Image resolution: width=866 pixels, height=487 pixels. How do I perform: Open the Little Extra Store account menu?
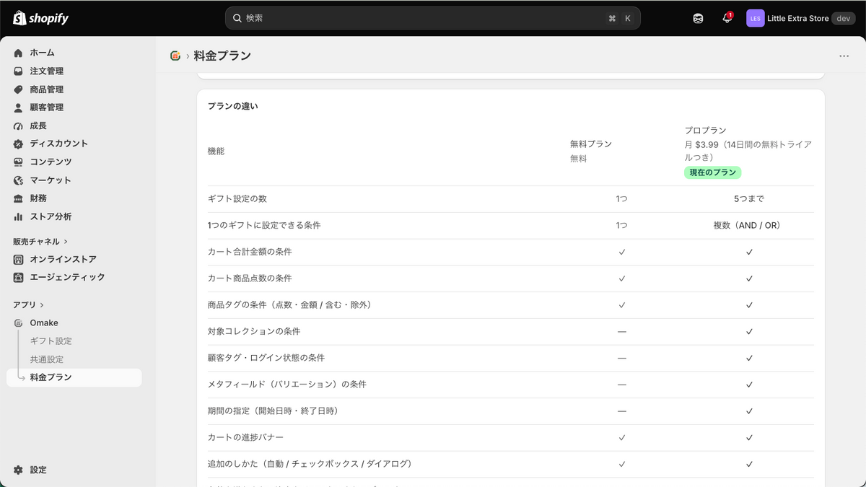coord(800,18)
